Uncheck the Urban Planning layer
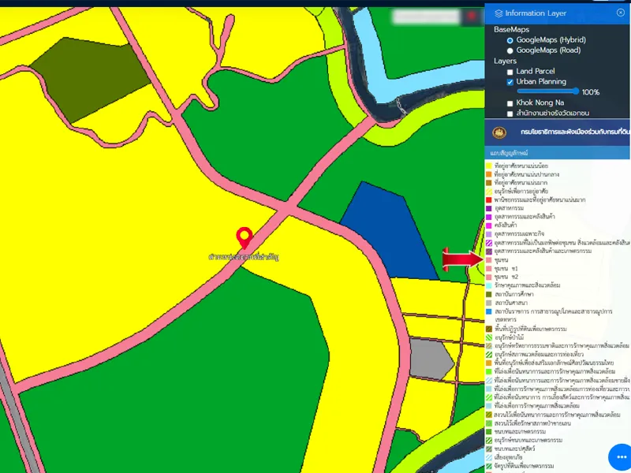Image resolution: width=631 pixels, height=473 pixels. (510, 82)
